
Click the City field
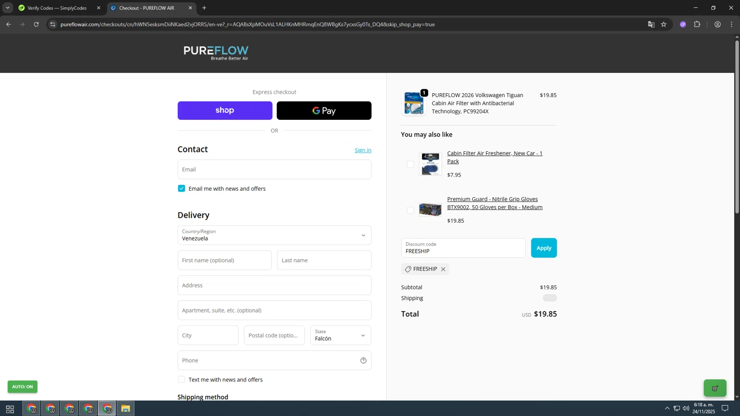click(x=208, y=335)
